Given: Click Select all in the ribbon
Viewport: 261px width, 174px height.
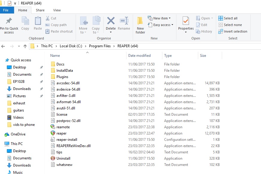Looking at the screenshot, I should click(230, 18).
